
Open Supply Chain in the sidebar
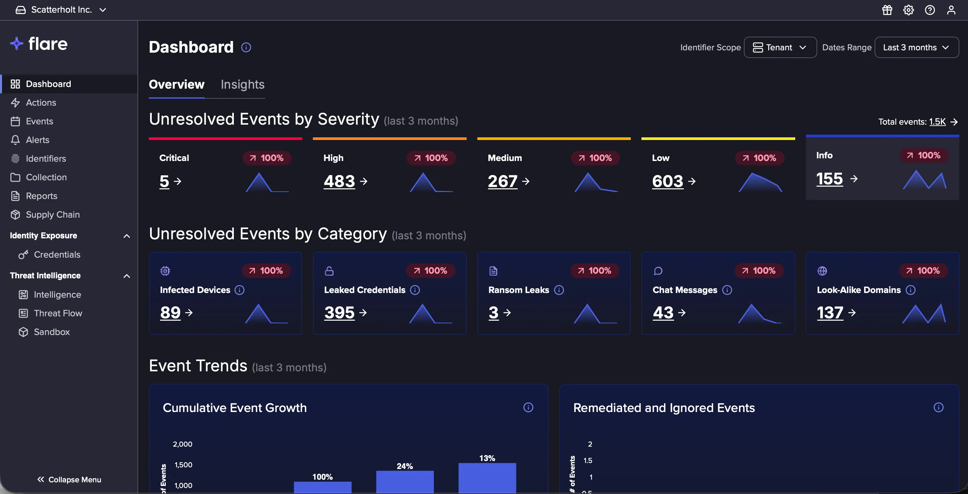click(69, 215)
